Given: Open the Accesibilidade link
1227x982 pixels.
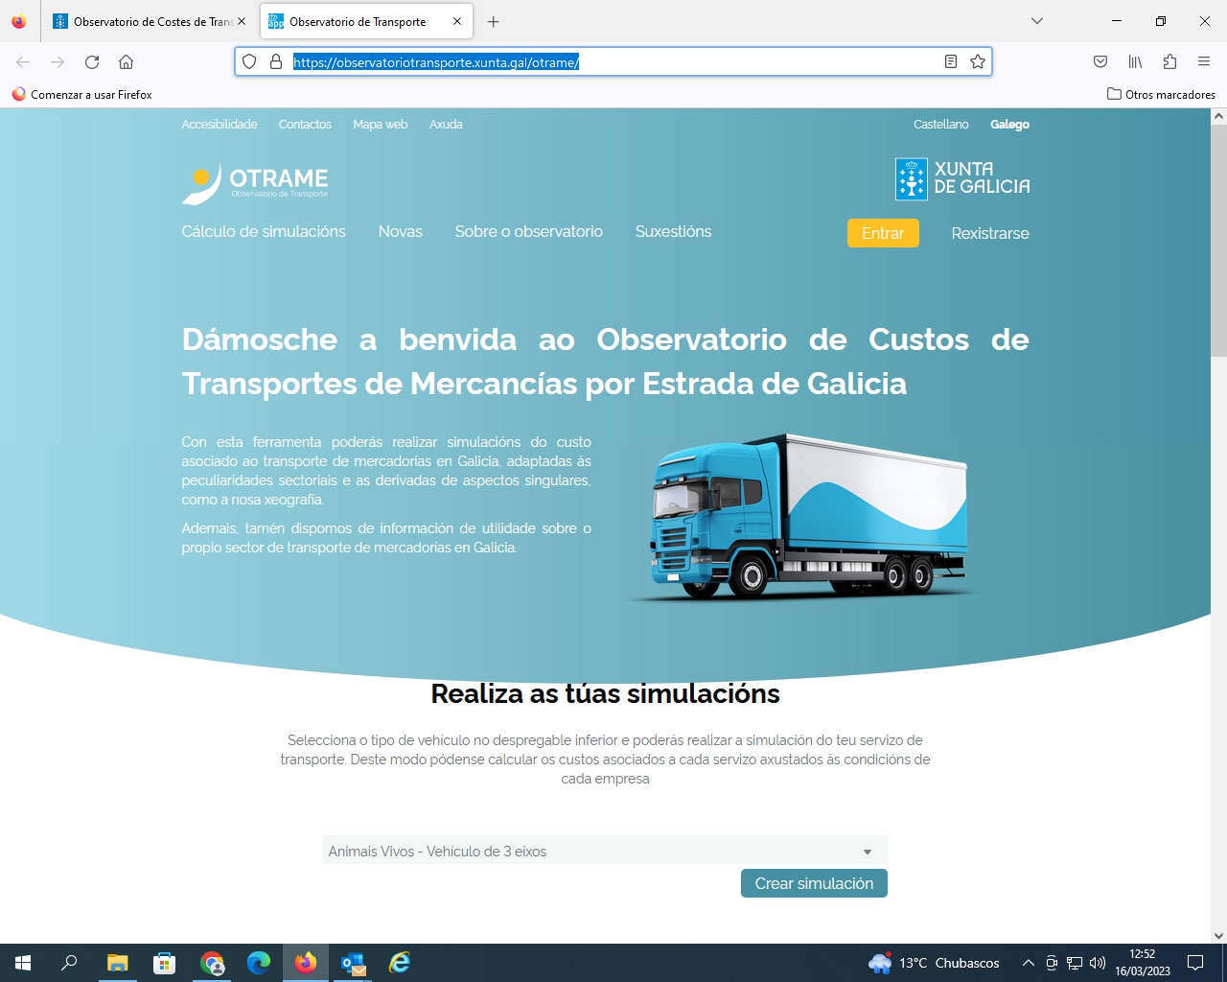Looking at the screenshot, I should (220, 125).
